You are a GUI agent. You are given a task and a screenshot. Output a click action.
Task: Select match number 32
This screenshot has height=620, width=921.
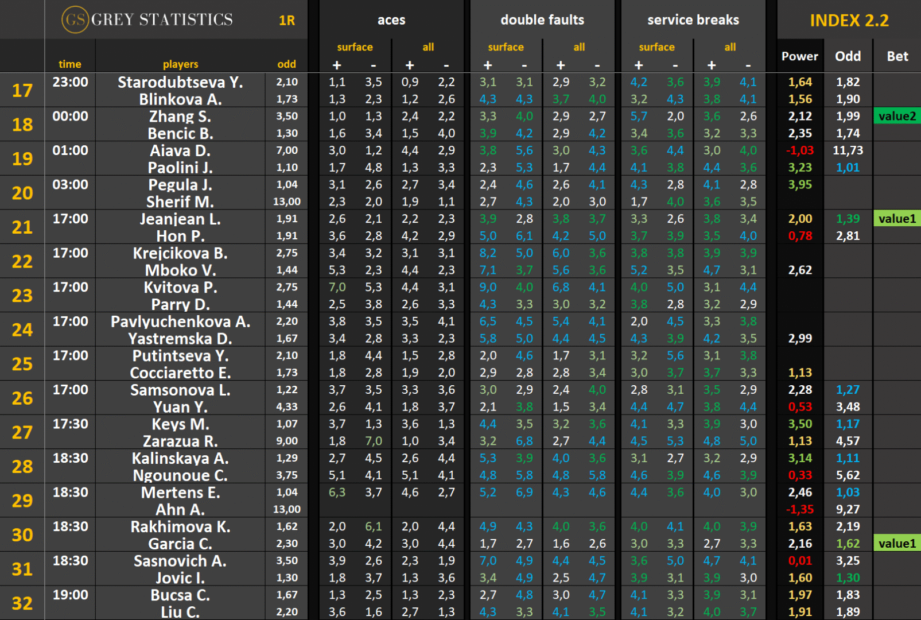click(22, 604)
